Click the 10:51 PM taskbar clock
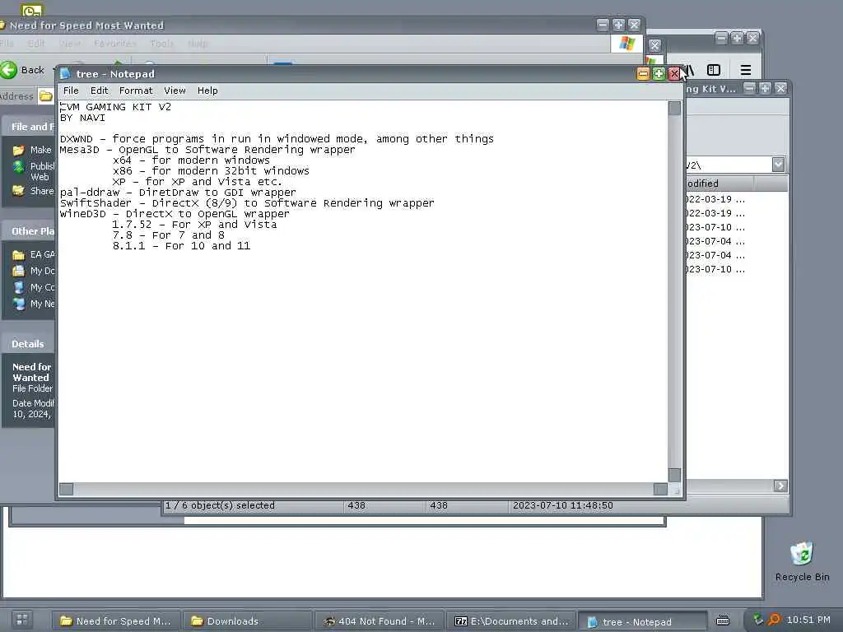 coord(808,620)
